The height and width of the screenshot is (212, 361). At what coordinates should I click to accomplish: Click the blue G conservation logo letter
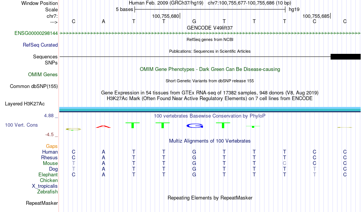[195, 126]
